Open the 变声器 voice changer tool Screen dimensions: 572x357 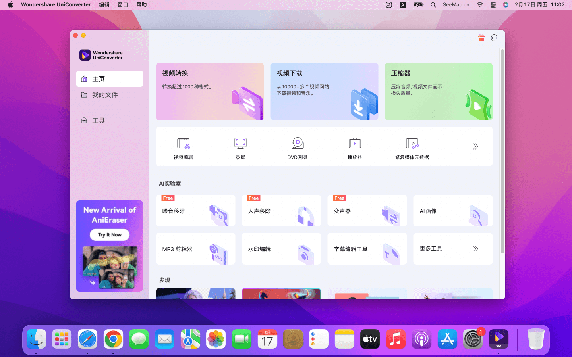point(367,211)
